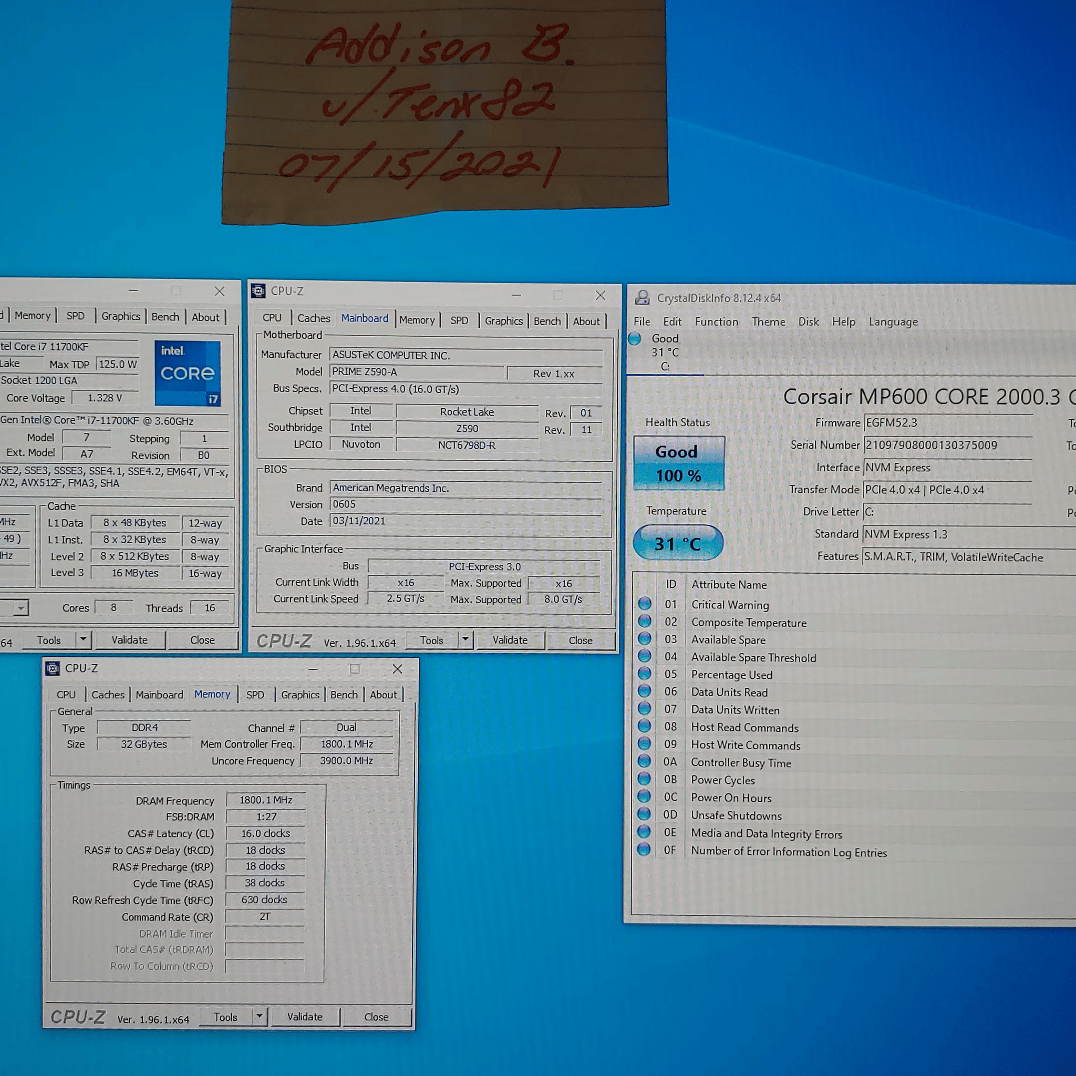The image size is (1076, 1076).
Task: Click Validate in the Memory CPU-Z window
Action: click(305, 1017)
